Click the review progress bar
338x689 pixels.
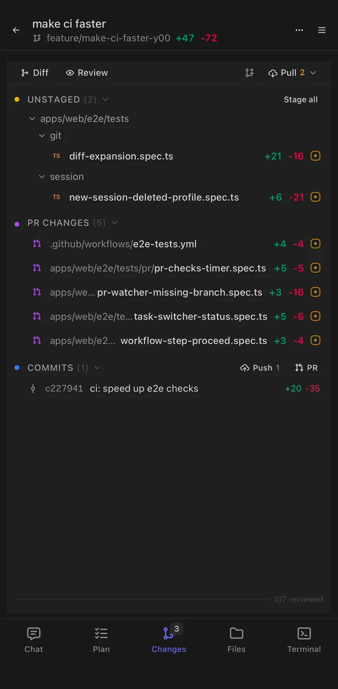pyautogui.click(x=141, y=599)
